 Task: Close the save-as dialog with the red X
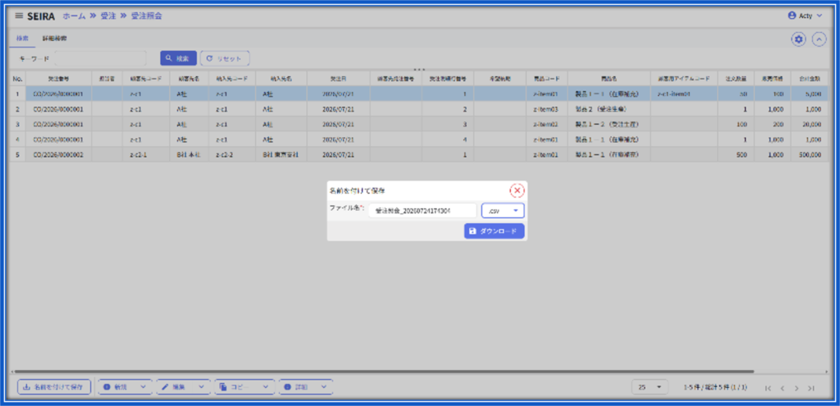pos(517,190)
